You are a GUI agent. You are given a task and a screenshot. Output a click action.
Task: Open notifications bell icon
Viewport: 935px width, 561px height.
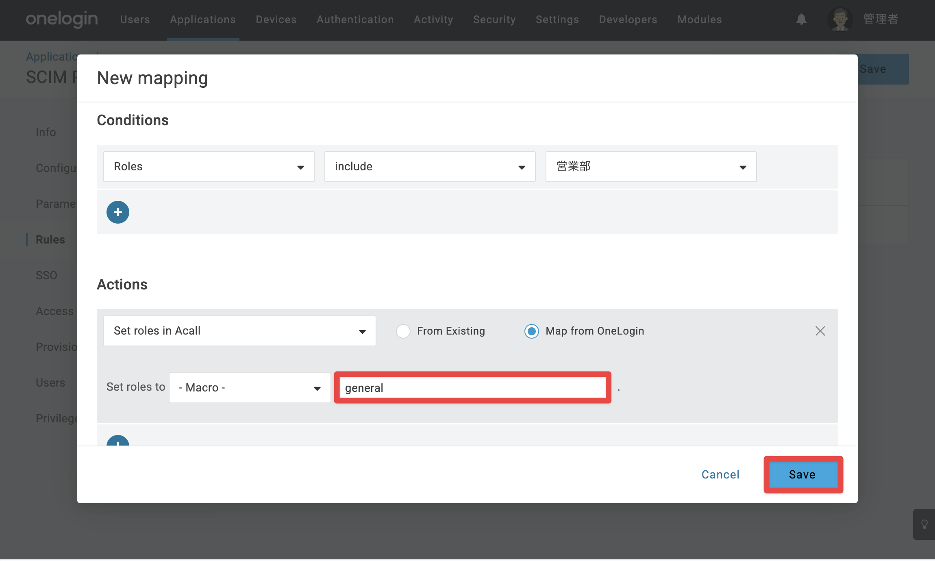click(801, 19)
